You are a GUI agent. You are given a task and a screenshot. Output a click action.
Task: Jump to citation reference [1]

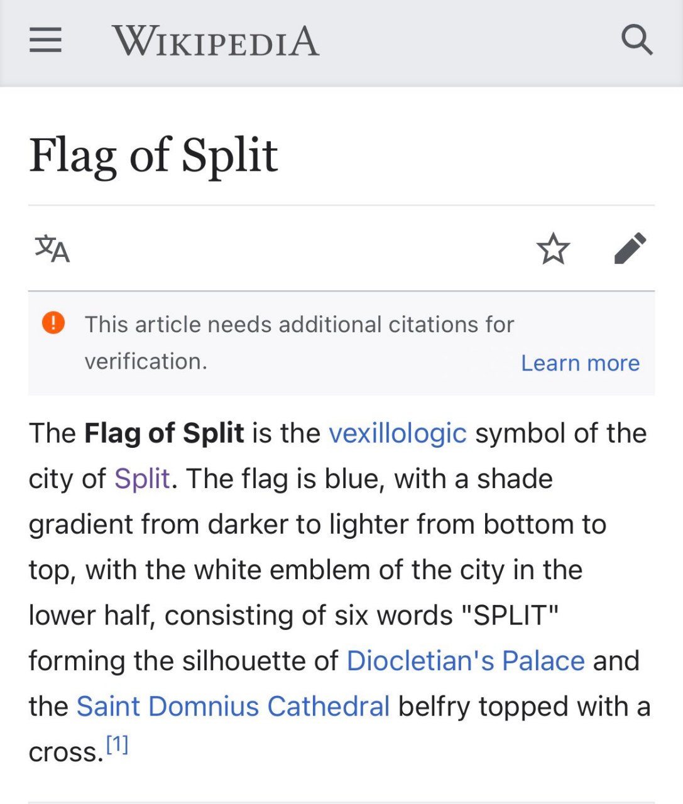point(117,745)
